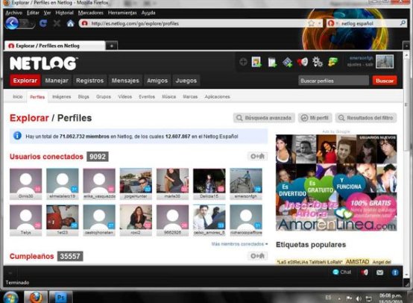Image resolution: width=413 pixels, height=303 pixels.
Task: Expand the URL bar history dropdown arrow
Action: tap(320, 23)
